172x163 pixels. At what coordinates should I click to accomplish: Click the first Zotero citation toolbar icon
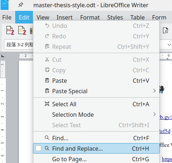point(10,30)
